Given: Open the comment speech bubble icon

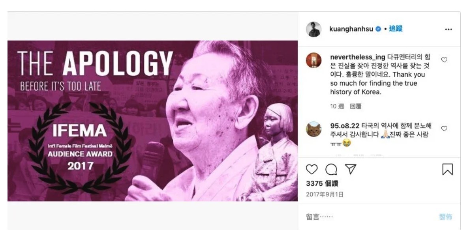Looking at the screenshot, I should 331,170.
